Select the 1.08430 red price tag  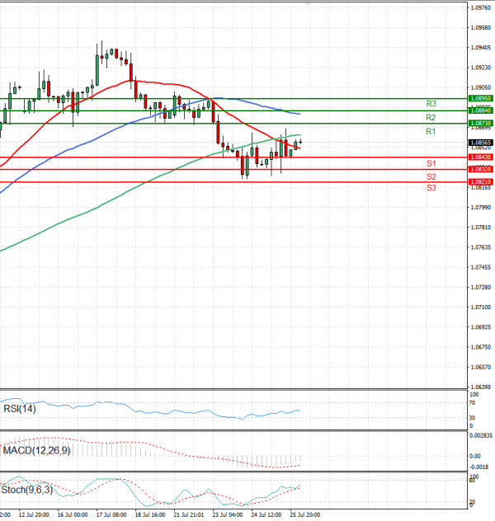point(481,157)
